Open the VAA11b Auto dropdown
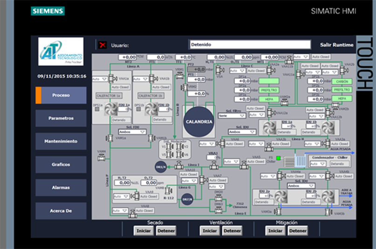Screen dimensions: 376x249 pyautogui.click(x=301, y=57)
